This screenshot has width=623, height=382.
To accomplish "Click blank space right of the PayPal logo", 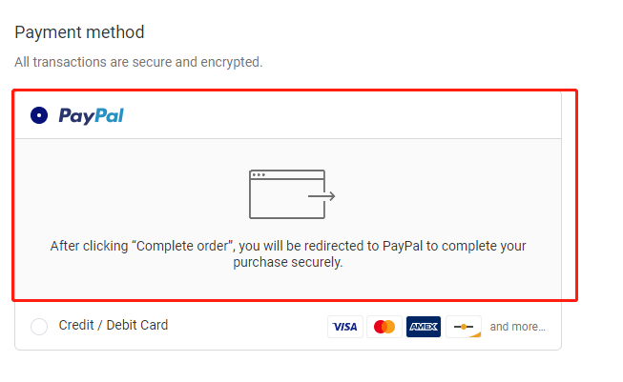I will (334, 115).
